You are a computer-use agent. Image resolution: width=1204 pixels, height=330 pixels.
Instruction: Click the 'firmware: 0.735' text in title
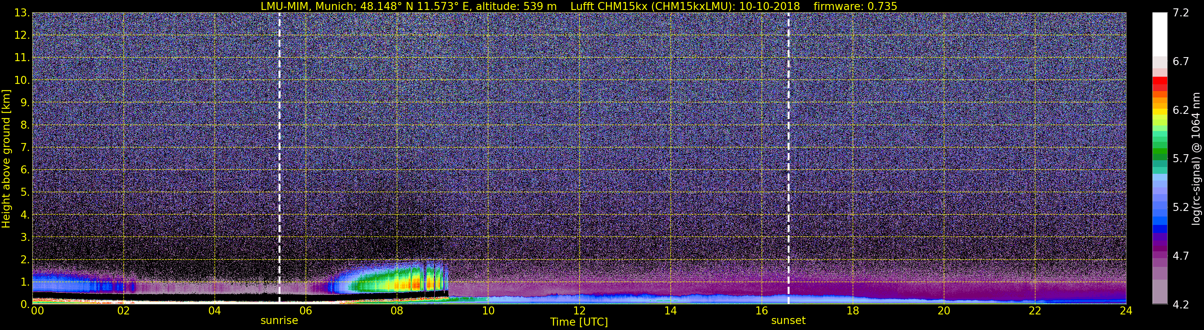click(x=855, y=6)
